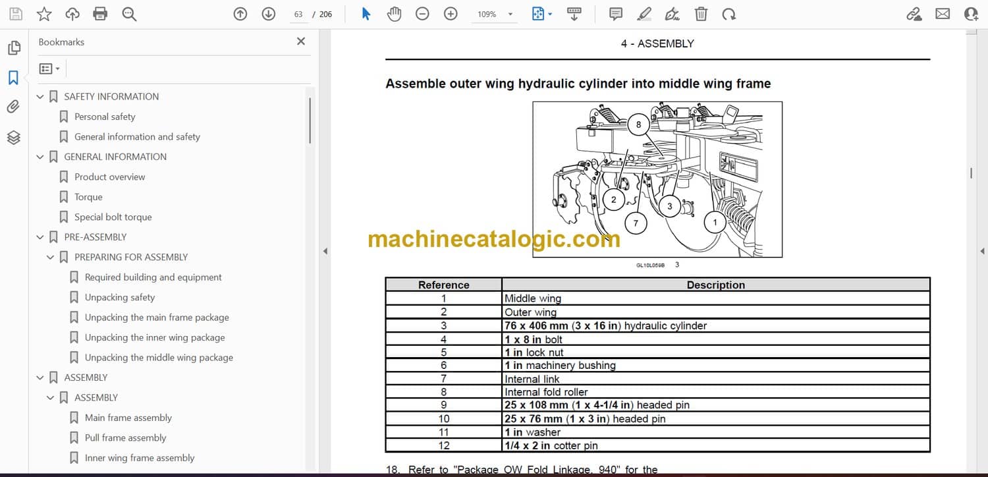The width and height of the screenshot is (988, 477).
Task: Go to previous page using up arrow
Action: click(x=240, y=14)
